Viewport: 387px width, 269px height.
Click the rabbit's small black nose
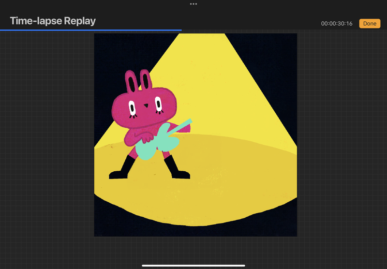point(146,105)
